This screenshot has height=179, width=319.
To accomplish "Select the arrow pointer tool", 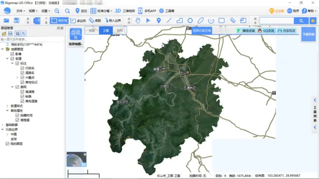I will coord(148,21).
